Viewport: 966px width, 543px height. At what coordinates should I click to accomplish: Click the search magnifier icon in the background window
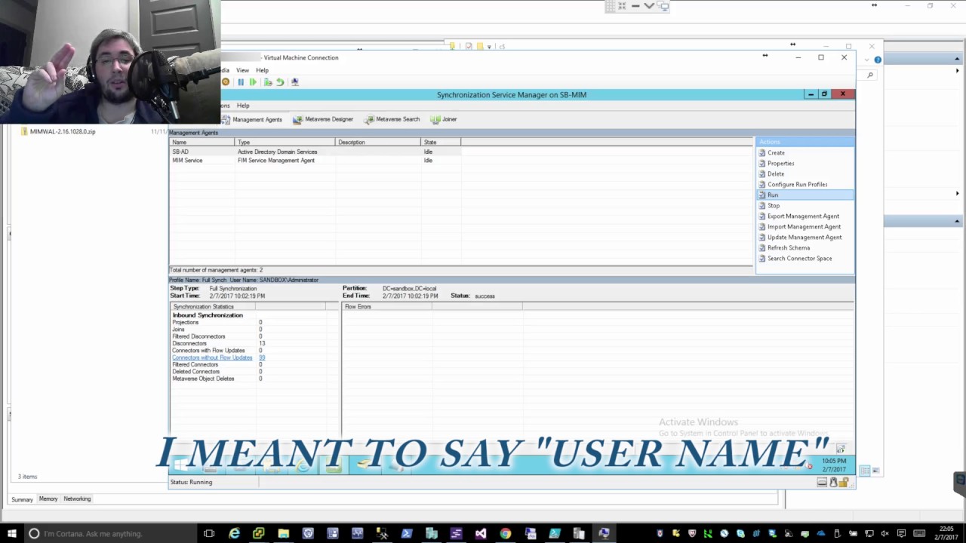870,75
